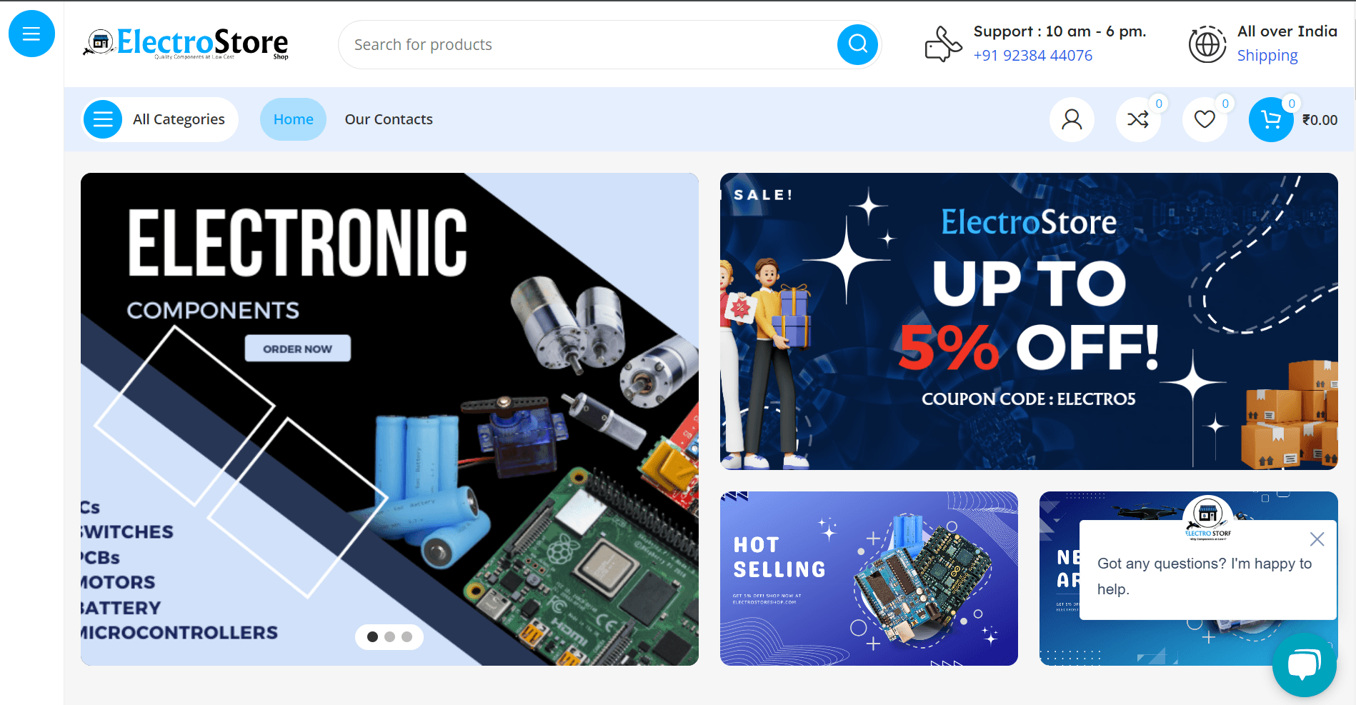The width and height of the screenshot is (1356, 705).
Task: Close the chat greeting popup
Action: click(1317, 539)
